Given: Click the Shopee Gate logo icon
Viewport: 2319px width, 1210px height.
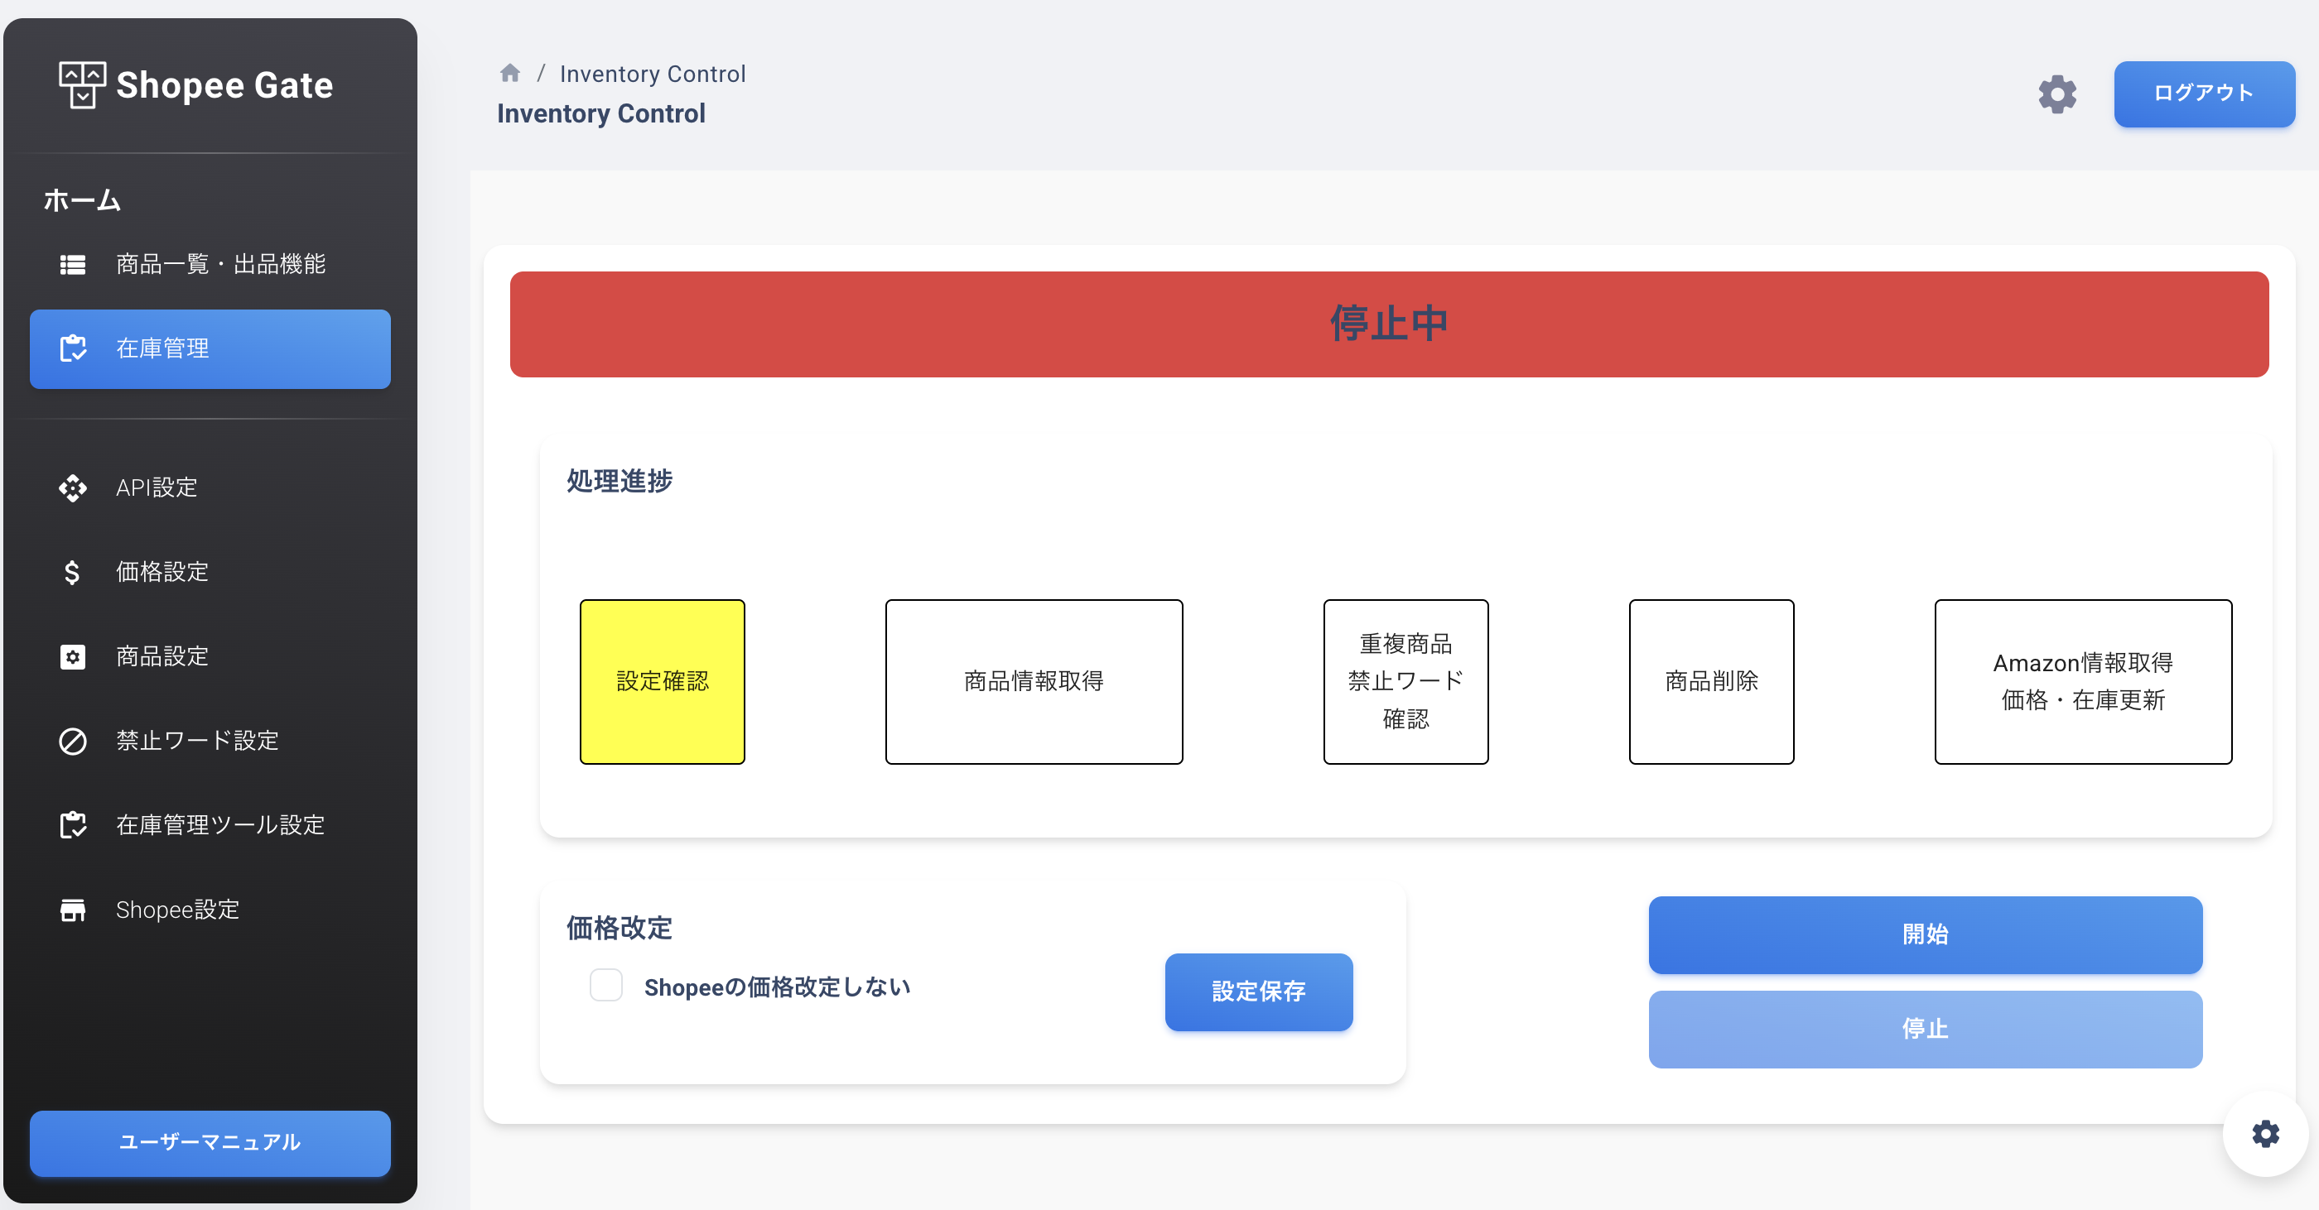Looking at the screenshot, I should pyautogui.click(x=82, y=84).
